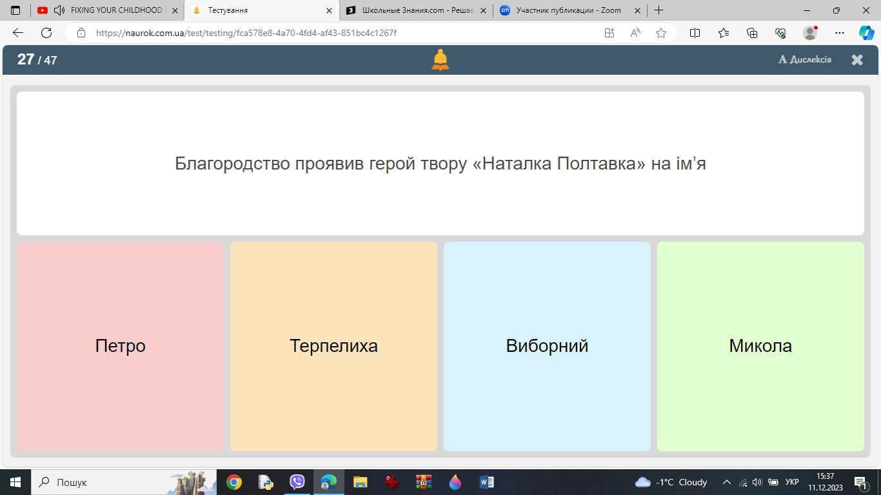Choose the Терпелиха answer card

(x=333, y=346)
